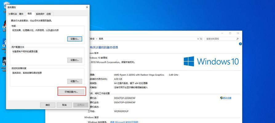Click the 工作组 label

91,111
